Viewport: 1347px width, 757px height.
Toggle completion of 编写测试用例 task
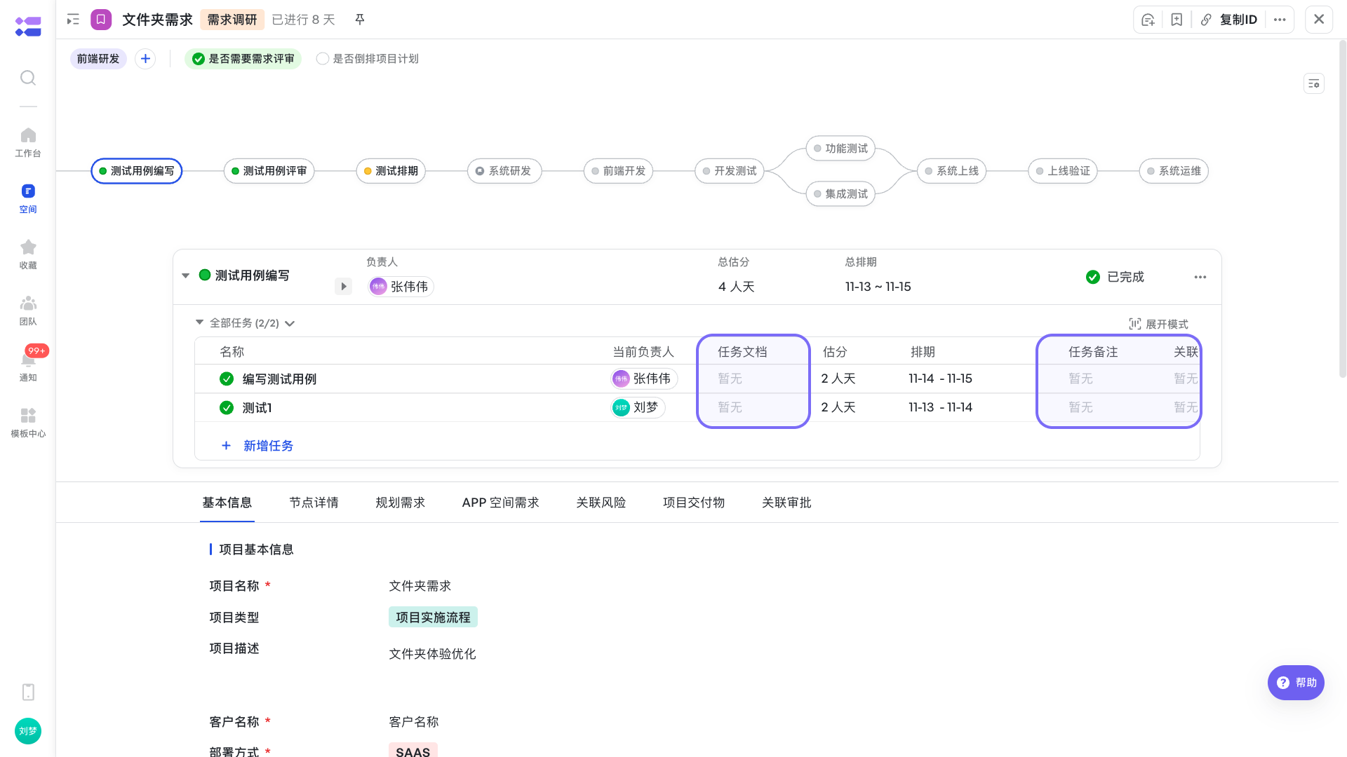pos(227,378)
